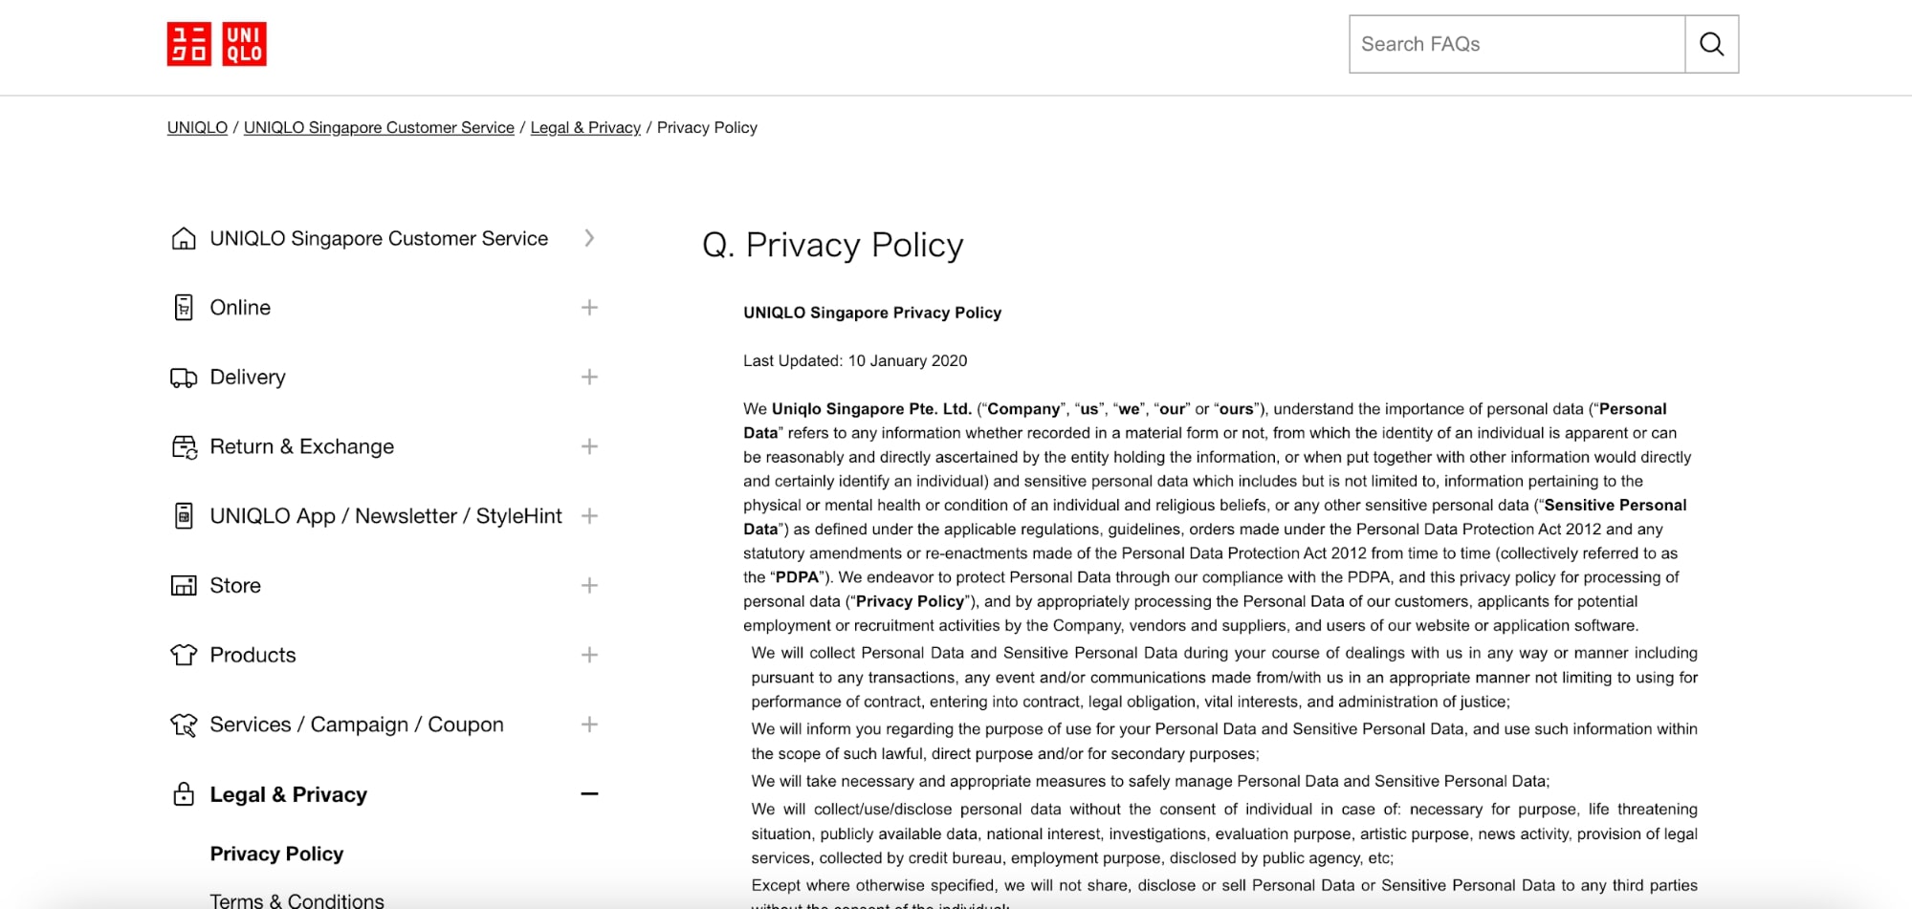Open Legal & Privacy breadcrumb link
This screenshot has width=1912, height=909.
coord(585,127)
